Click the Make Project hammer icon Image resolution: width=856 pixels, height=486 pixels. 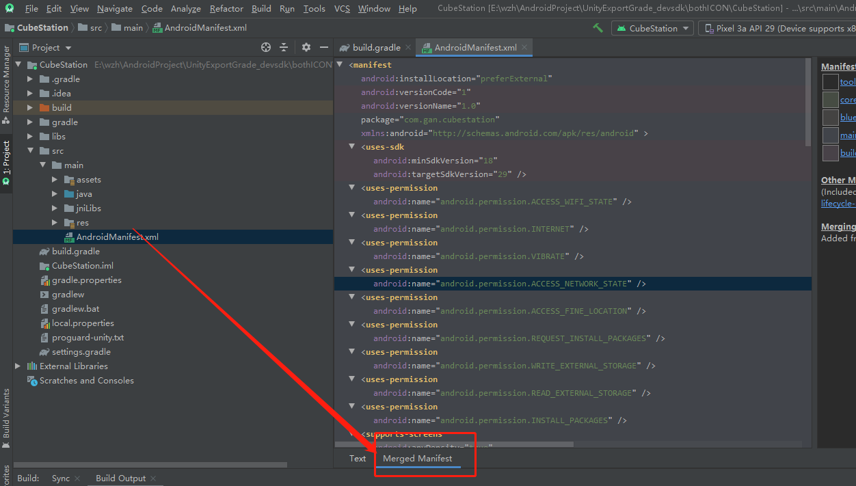[598, 28]
